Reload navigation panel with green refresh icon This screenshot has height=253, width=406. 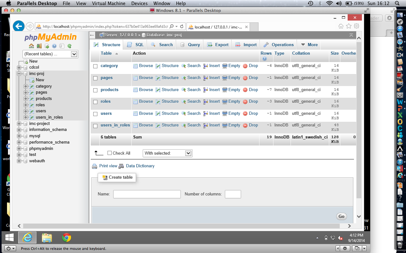tap(69, 46)
